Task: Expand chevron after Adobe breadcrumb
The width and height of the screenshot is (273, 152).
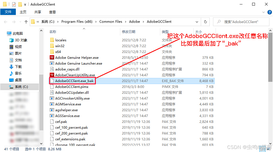Action: coord(144,22)
